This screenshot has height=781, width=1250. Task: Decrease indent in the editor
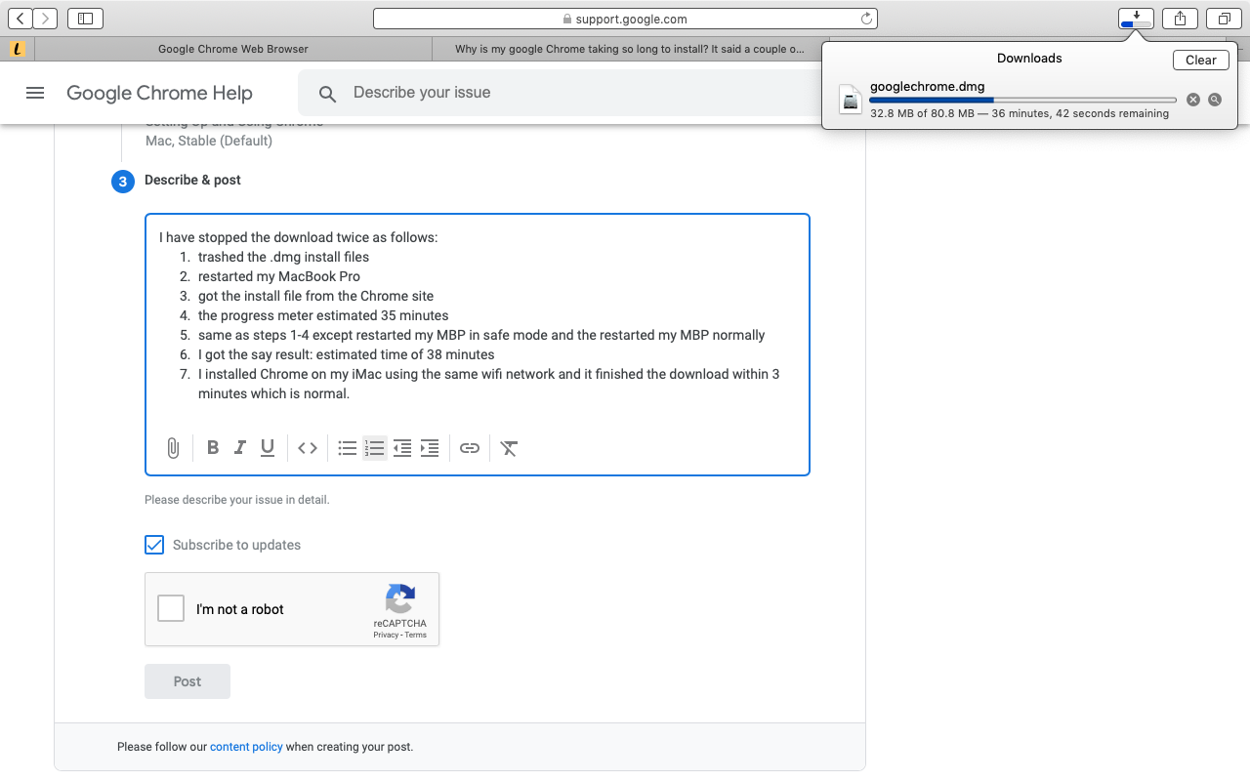point(401,448)
